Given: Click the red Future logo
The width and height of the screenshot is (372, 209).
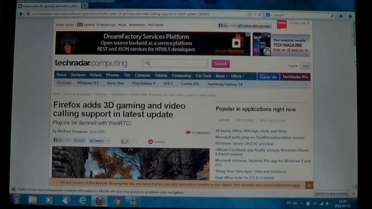Looking at the screenshot, I should (281, 24).
